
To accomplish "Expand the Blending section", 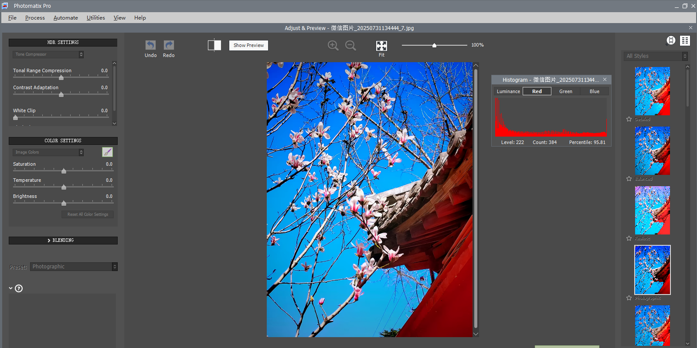I will (63, 241).
